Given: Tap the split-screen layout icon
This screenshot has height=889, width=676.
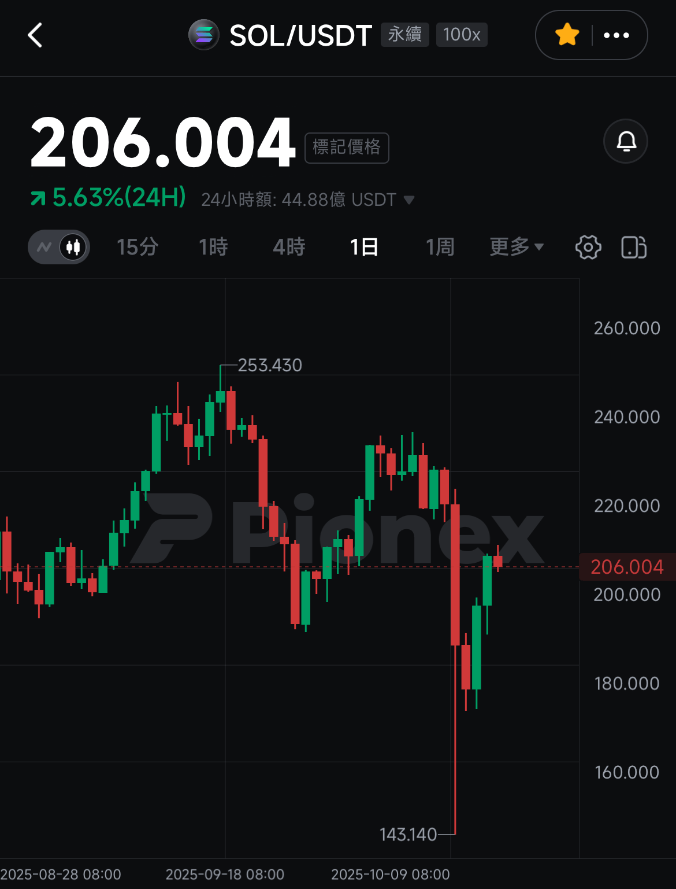Looking at the screenshot, I should [634, 247].
